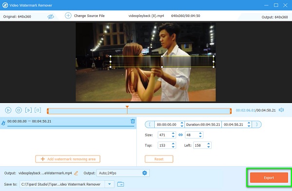The height and width of the screenshot is (191, 292).
Task: Stop video playback
Action: 18,110
